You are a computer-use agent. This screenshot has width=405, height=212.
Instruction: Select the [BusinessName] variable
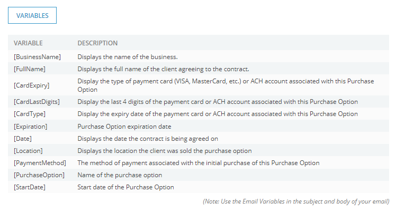[37, 57]
